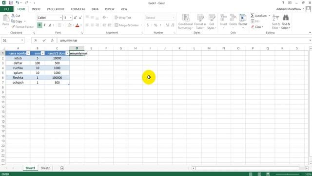
Task: Switch to Sheet2 tab
Action: pyautogui.click(x=45, y=168)
